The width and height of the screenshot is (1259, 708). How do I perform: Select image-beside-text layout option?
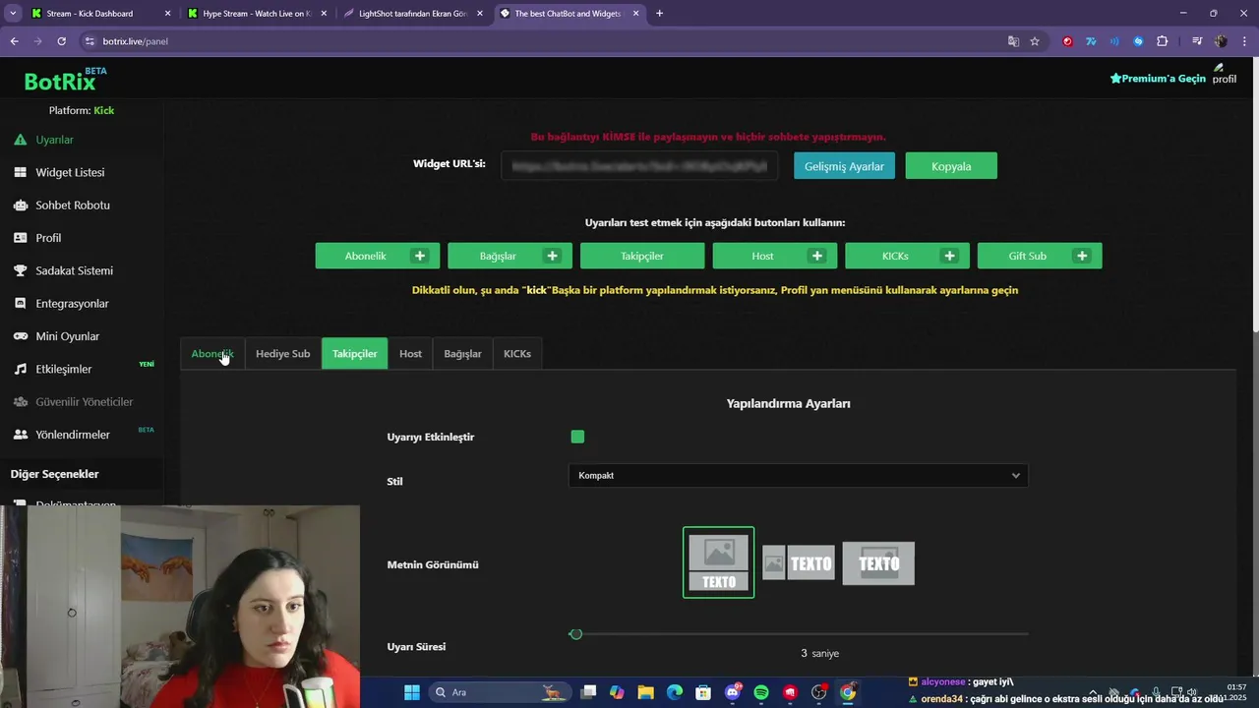(x=799, y=562)
